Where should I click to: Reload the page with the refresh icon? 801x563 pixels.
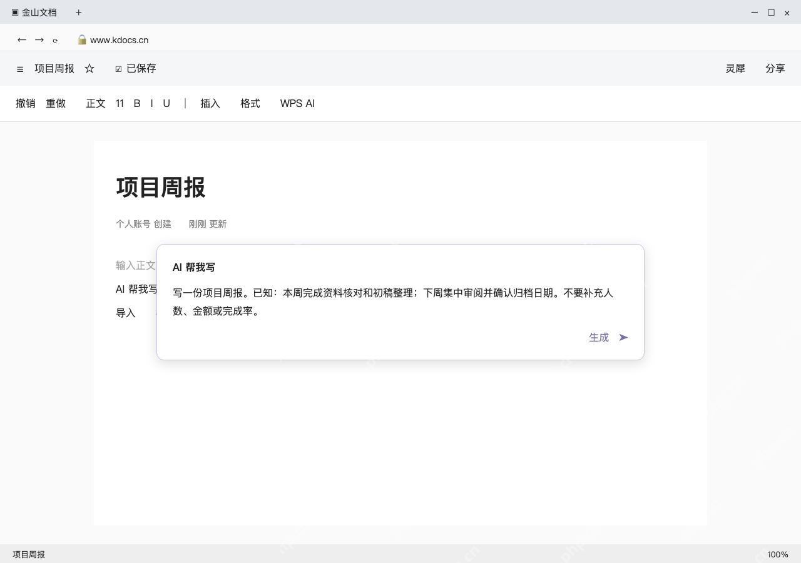click(x=55, y=41)
